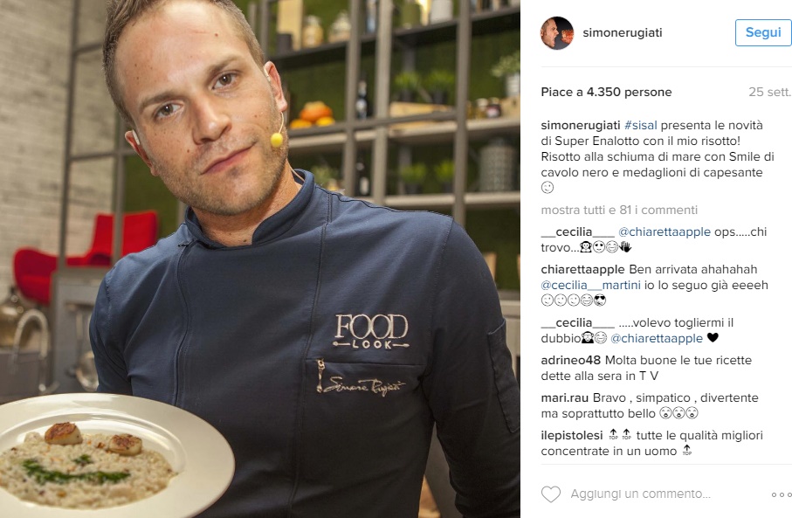Open the #sisal hashtag link

640,125
